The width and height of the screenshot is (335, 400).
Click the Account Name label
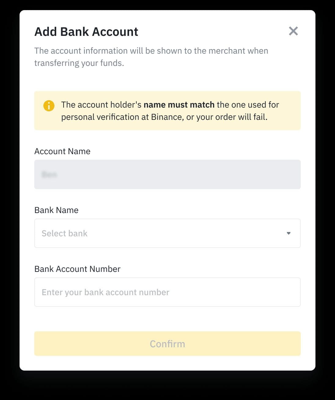pos(62,151)
